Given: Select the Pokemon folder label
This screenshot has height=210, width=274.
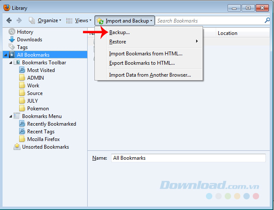Looking at the screenshot, I should point(38,109).
